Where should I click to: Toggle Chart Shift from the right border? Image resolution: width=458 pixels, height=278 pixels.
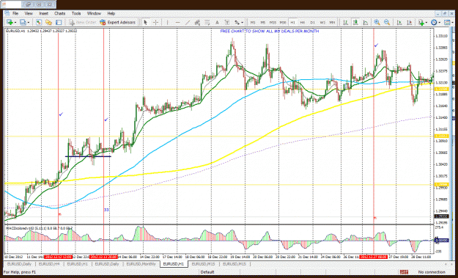(x=410, y=22)
